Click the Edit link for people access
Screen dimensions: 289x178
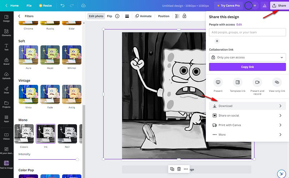point(239,24)
